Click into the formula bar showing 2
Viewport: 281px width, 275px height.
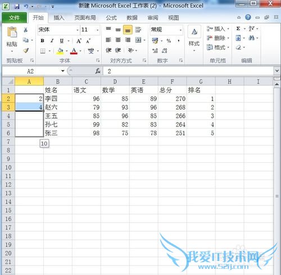189,71
